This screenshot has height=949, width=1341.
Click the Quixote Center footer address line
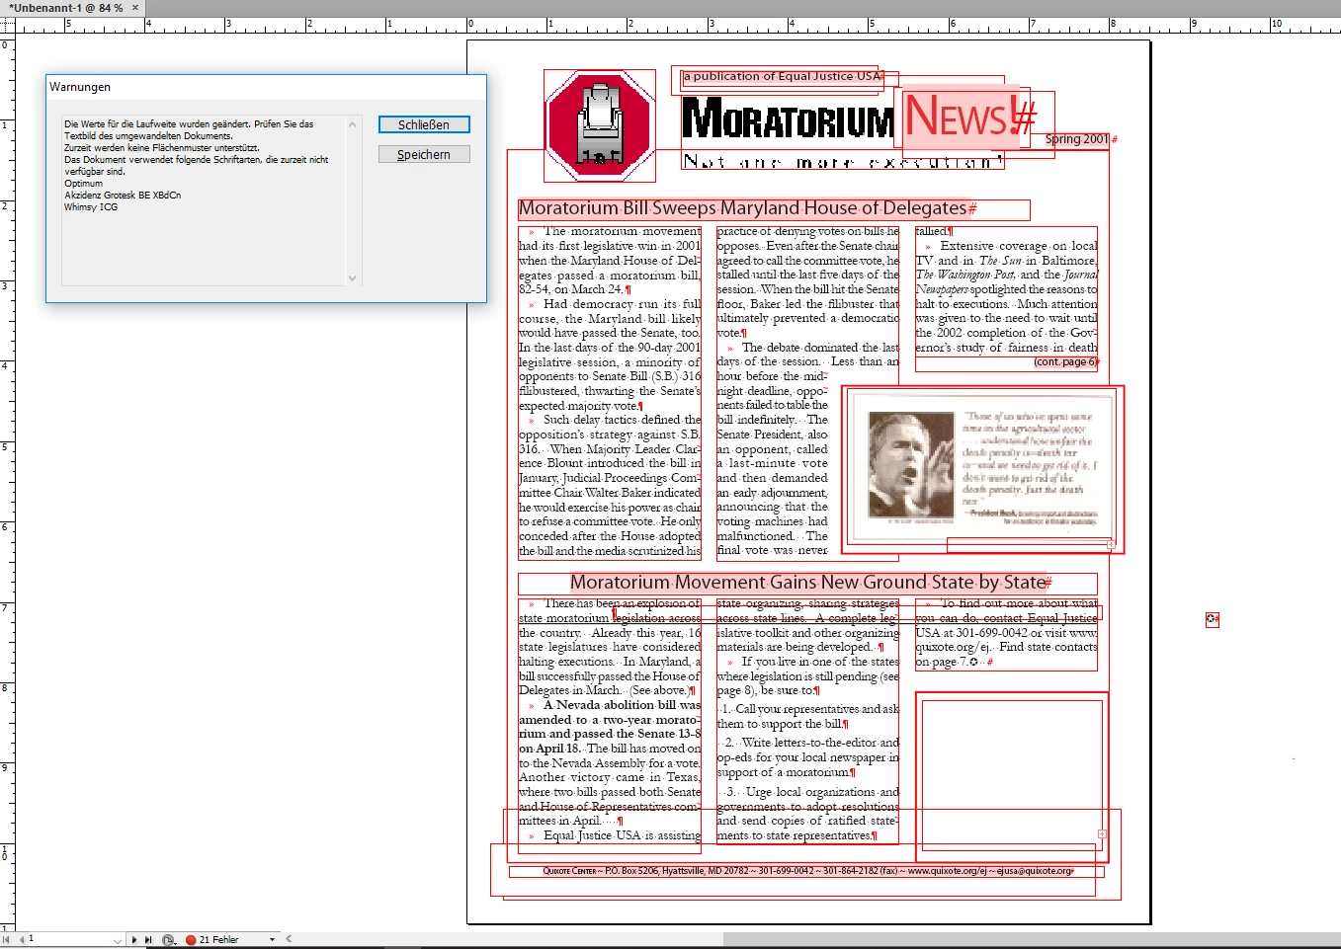pyautogui.click(x=806, y=871)
